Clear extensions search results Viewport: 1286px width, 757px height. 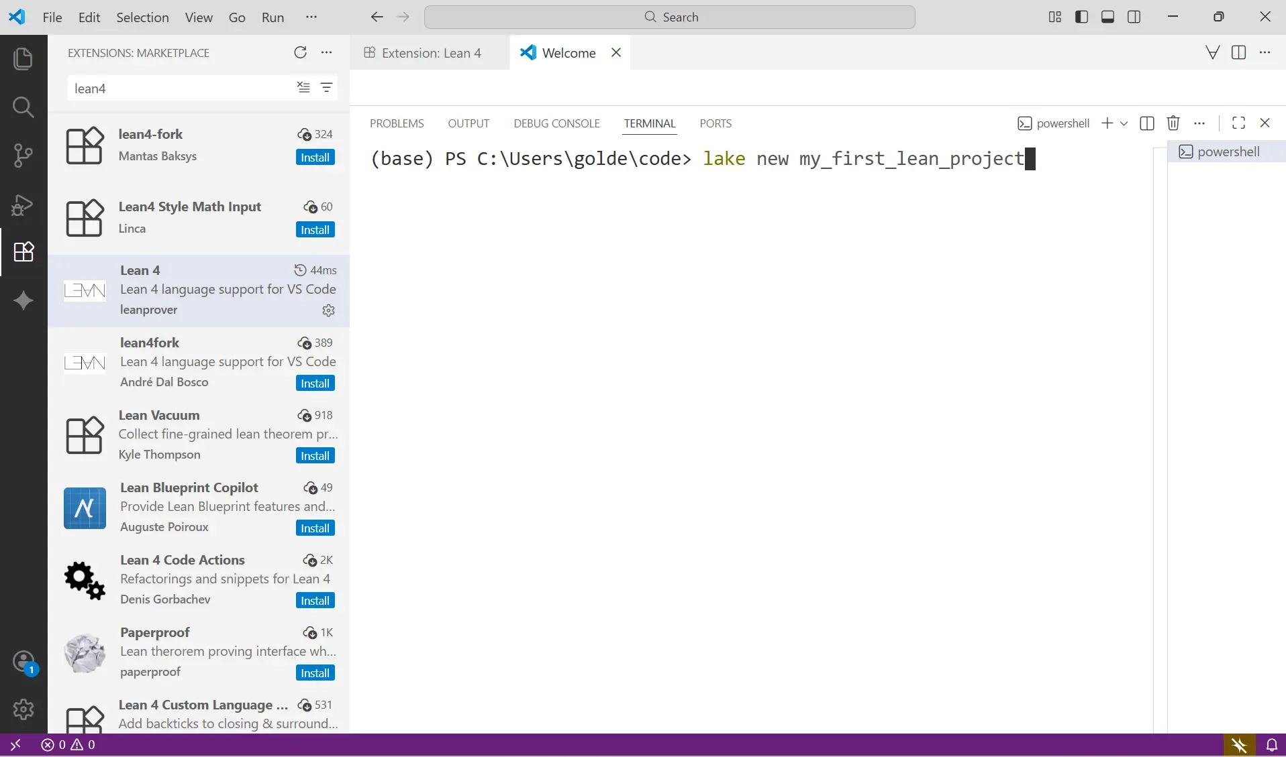303,88
